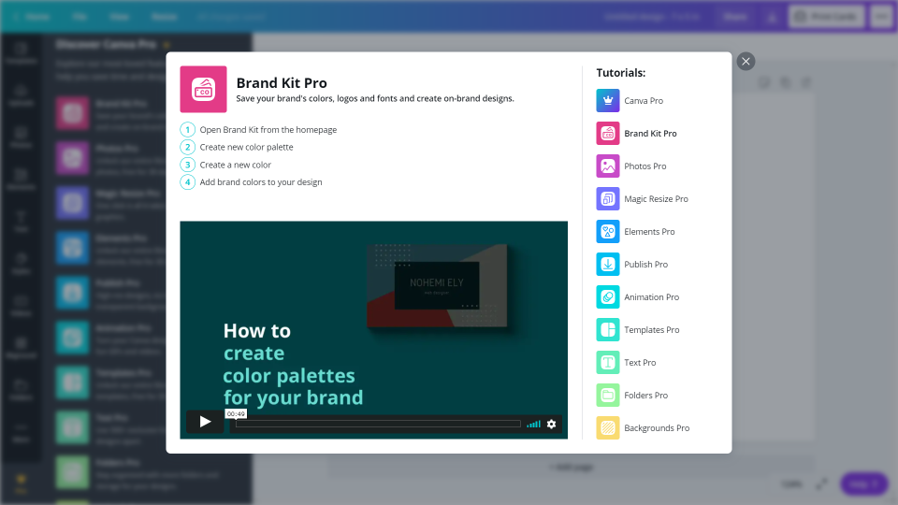Click the Templates Pro icon
Viewport: 898px width, 505px height.
(608, 329)
